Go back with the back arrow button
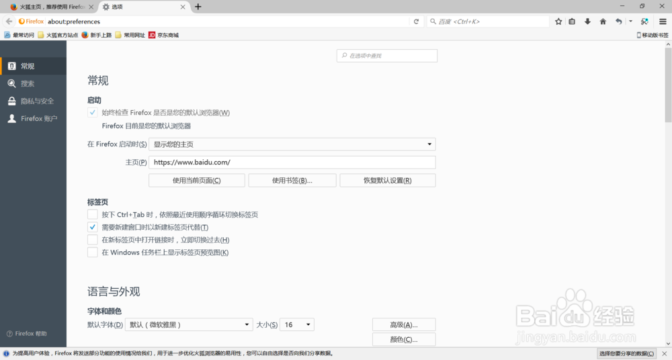The height and width of the screenshot is (360, 672). pos(9,21)
